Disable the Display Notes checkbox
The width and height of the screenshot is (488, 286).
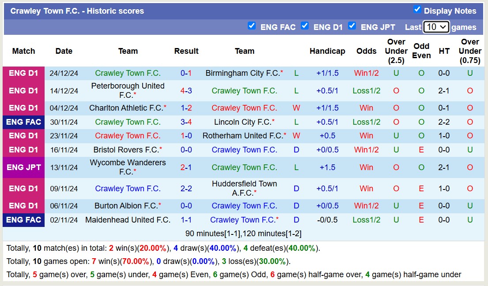pos(416,11)
